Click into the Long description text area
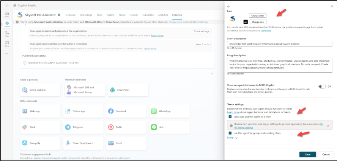 (280, 65)
